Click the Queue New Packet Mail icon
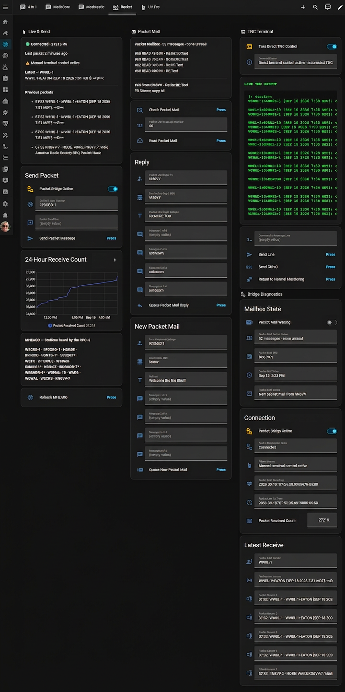Viewport: 345px width, 692px height. click(139, 469)
